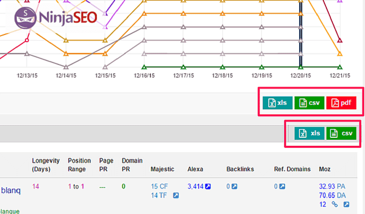
Task: Click the longevity value 14
Action: tap(35, 186)
